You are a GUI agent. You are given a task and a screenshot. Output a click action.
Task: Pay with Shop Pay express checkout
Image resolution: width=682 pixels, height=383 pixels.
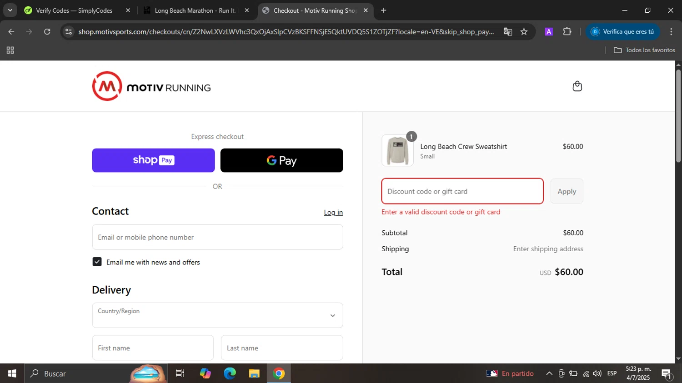tap(153, 160)
